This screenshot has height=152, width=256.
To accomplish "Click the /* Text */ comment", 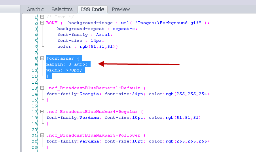I will click(60, 17).
